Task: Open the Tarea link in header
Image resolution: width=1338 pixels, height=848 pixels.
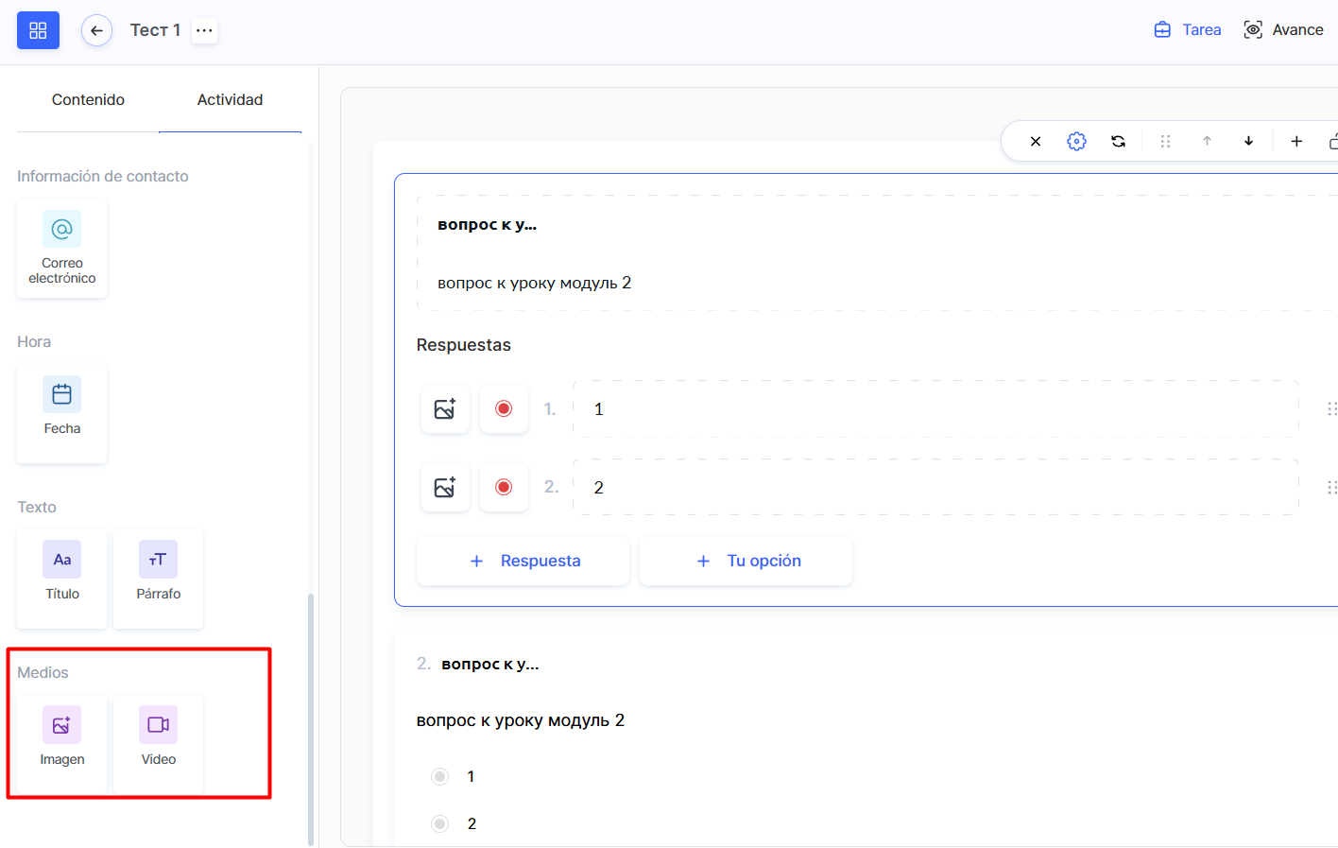Action: [x=1188, y=30]
